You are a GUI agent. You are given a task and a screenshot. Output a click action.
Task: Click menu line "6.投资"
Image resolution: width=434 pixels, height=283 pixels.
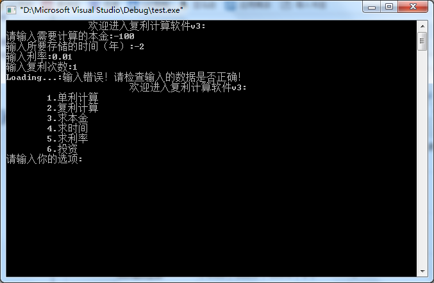tap(62, 149)
